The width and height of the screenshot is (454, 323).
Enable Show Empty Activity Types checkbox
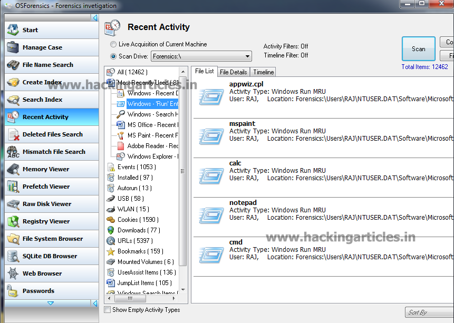pyautogui.click(x=108, y=310)
